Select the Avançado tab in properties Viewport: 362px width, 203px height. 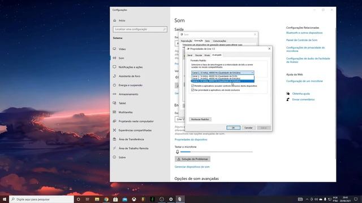[x=217, y=55]
